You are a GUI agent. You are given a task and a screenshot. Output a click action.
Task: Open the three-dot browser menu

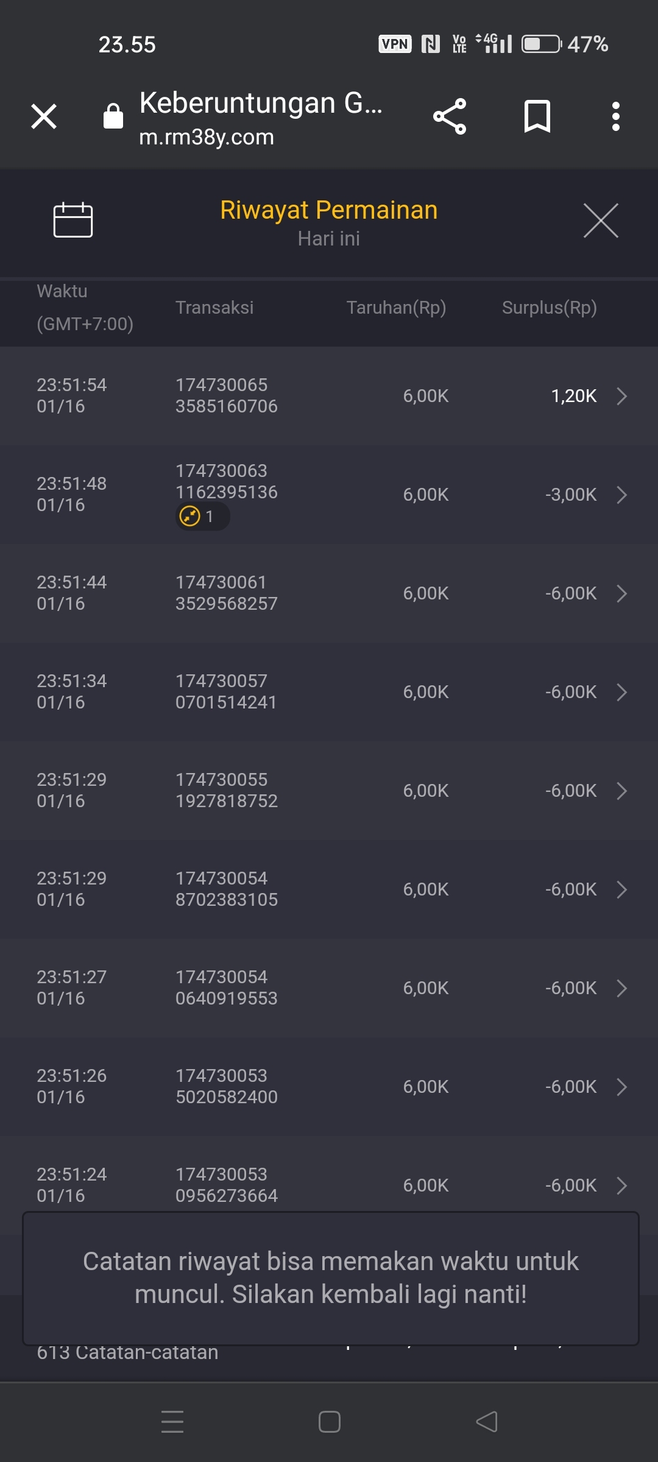click(616, 116)
